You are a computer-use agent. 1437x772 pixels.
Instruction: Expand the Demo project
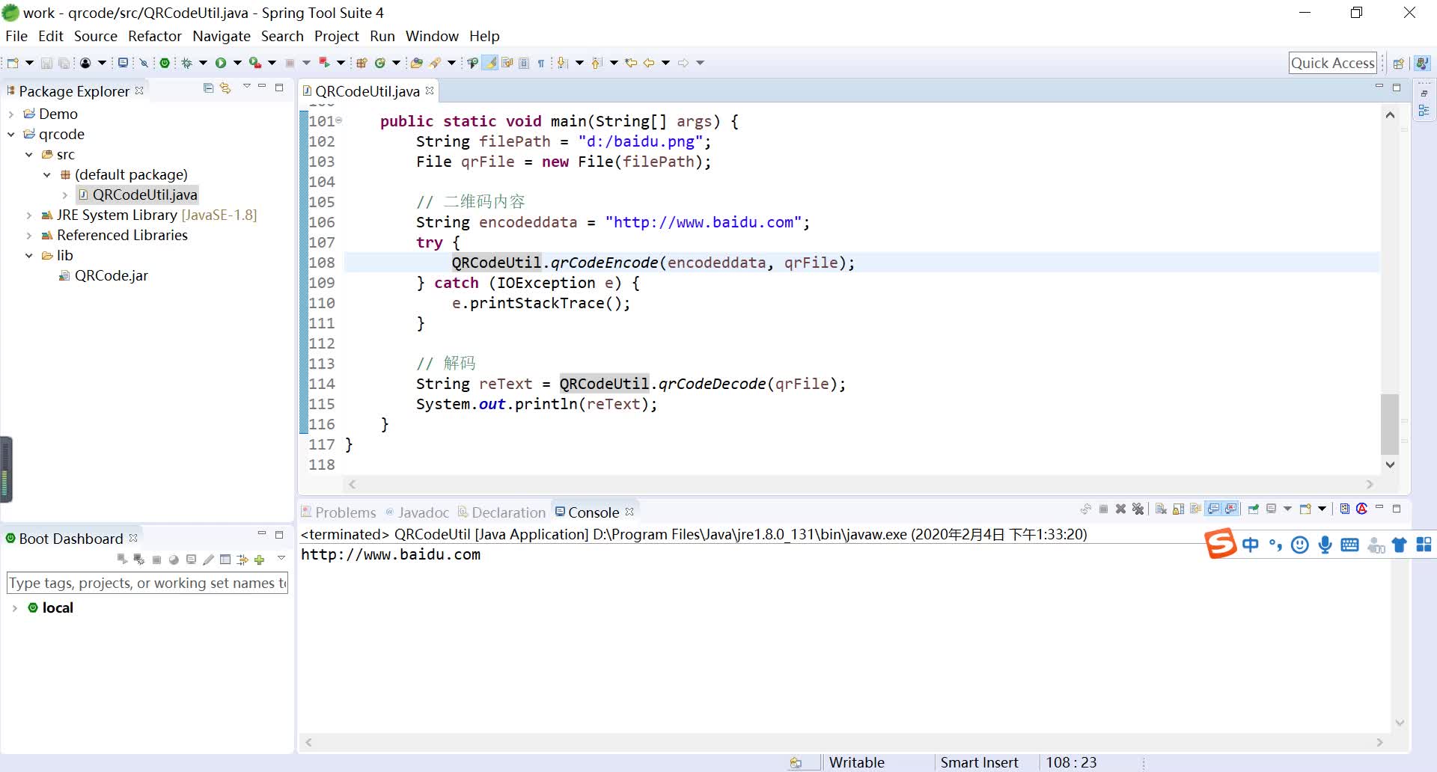click(x=10, y=114)
